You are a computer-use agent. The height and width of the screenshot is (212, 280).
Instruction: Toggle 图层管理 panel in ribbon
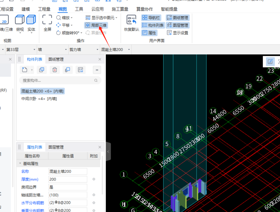pyautogui.click(x=178, y=25)
